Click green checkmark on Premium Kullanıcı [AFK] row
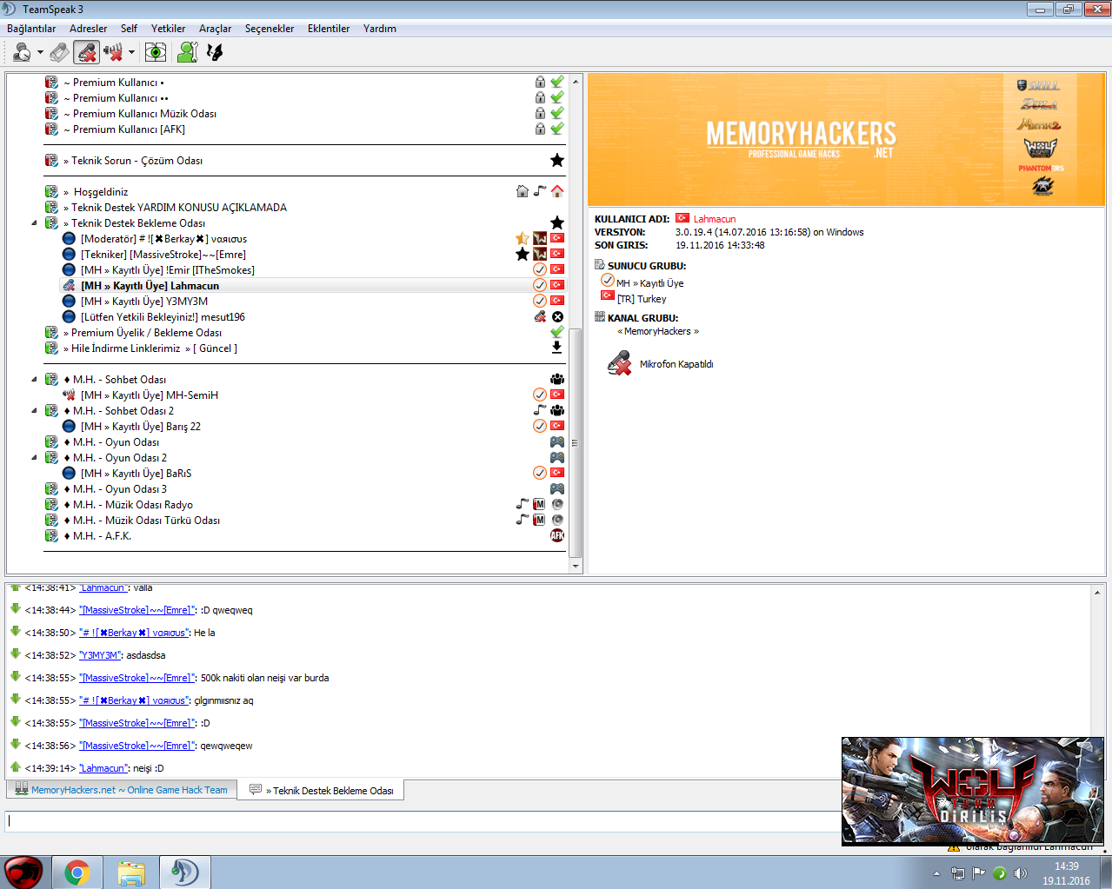 557,129
